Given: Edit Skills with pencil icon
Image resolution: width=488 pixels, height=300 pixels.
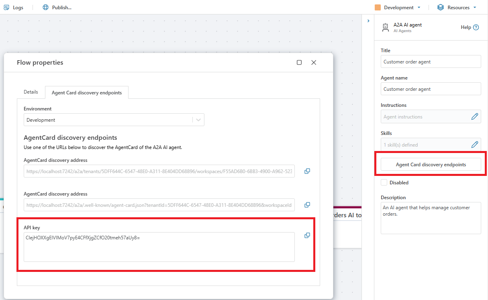Looking at the screenshot, I should (474, 145).
